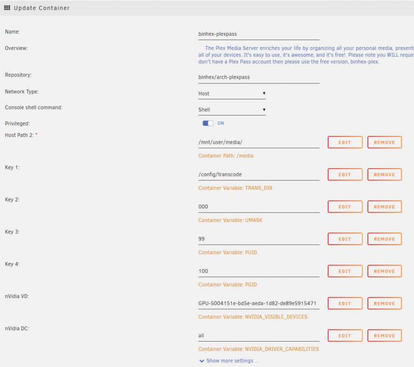Remove the Key 2 UMASK variable

point(385,207)
